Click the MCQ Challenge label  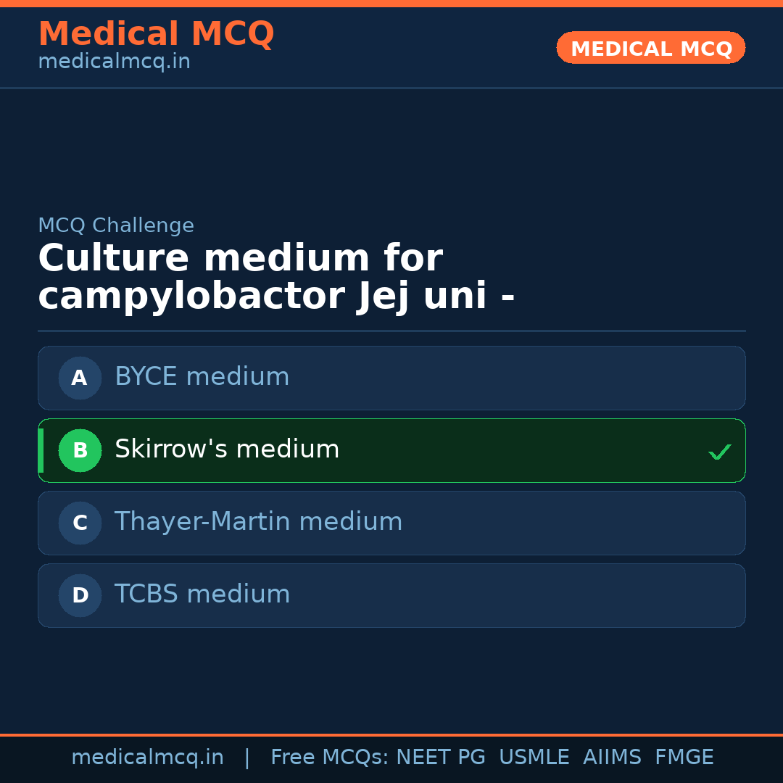coord(116,225)
